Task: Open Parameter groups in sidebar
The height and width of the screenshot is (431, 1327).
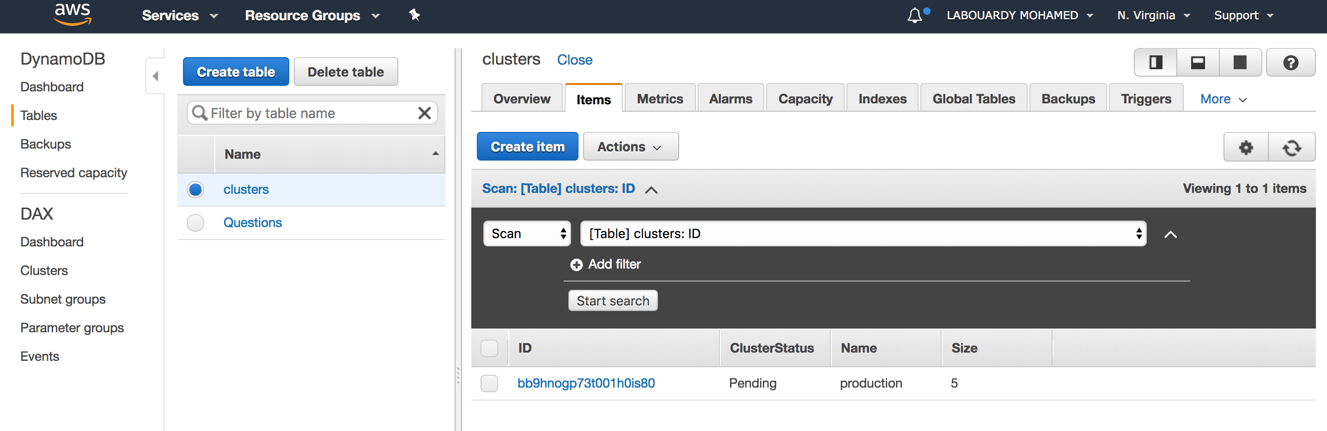Action: [x=72, y=328]
